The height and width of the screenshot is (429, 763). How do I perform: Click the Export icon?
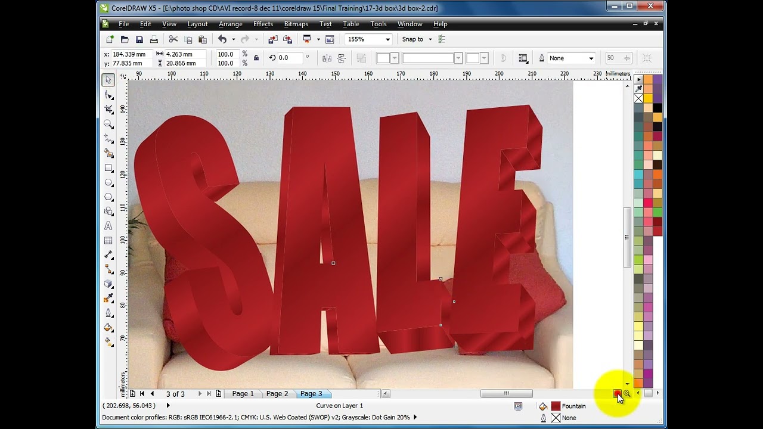pos(287,39)
